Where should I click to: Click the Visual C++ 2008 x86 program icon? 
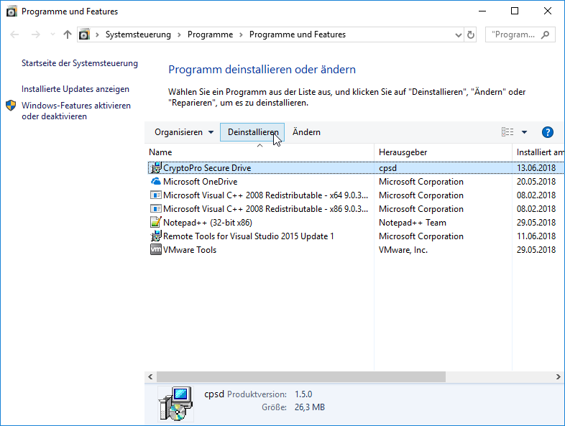[x=156, y=209]
